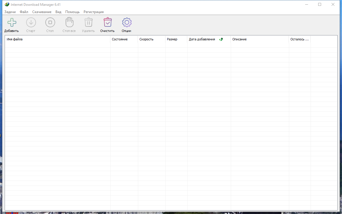Click the Старт download arrow icon
Image resolution: width=342 pixels, height=214 pixels.
click(31, 22)
